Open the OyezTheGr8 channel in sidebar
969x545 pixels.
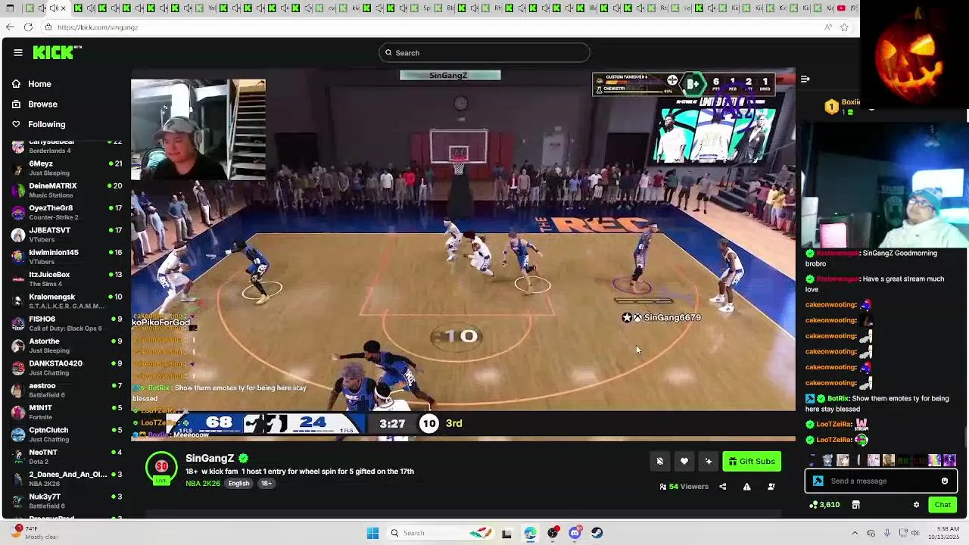click(x=67, y=212)
